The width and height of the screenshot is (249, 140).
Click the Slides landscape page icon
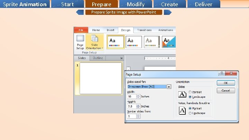pos(182,94)
